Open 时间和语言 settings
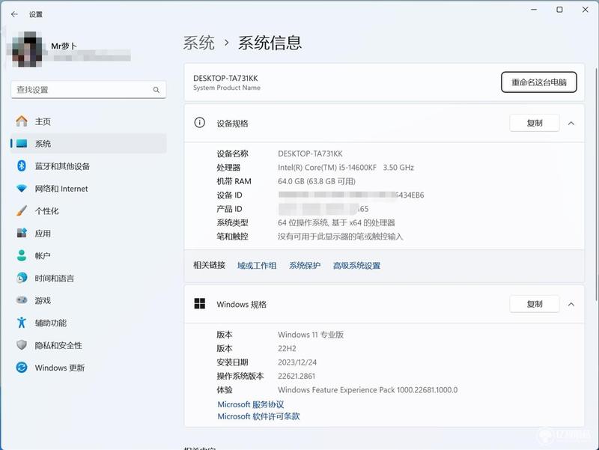 pyautogui.click(x=88, y=278)
